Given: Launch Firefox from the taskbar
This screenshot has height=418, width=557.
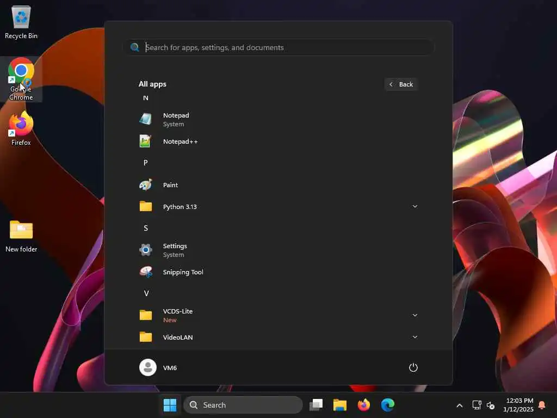Looking at the screenshot, I should (364, 405).
